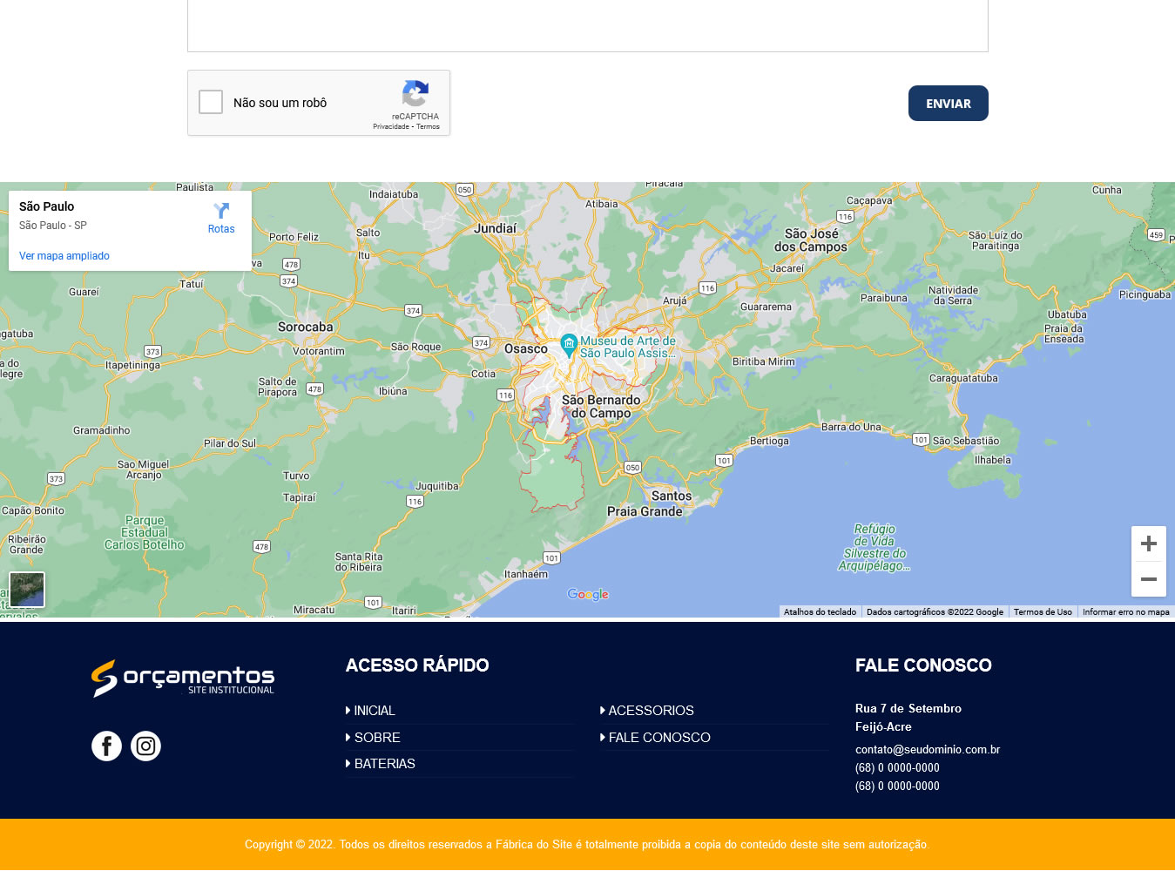
Task: Open BATERIAS footer menu item
Action: point(384,764)
